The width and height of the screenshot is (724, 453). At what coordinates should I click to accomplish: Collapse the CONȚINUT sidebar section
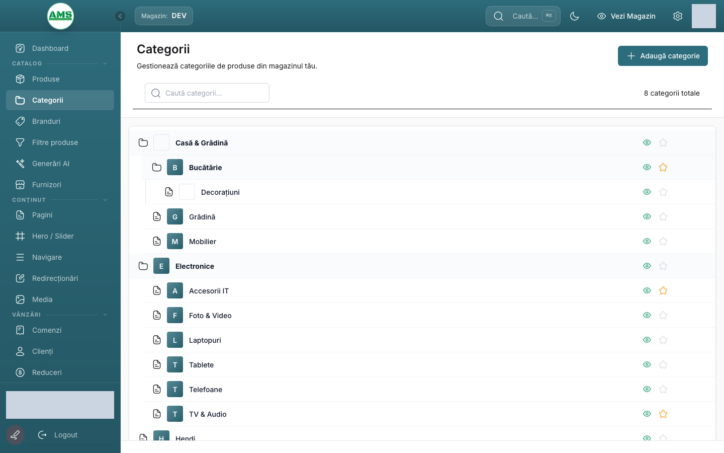click(105, 200)
